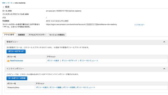168x95 pixels.
Task: Collapse the 管理ポリシー section chevron
Action: tap(164, 42)
